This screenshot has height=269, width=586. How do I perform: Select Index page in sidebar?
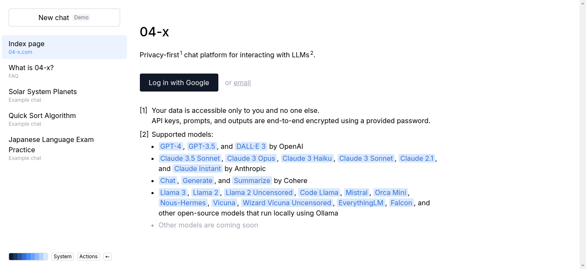64,47
